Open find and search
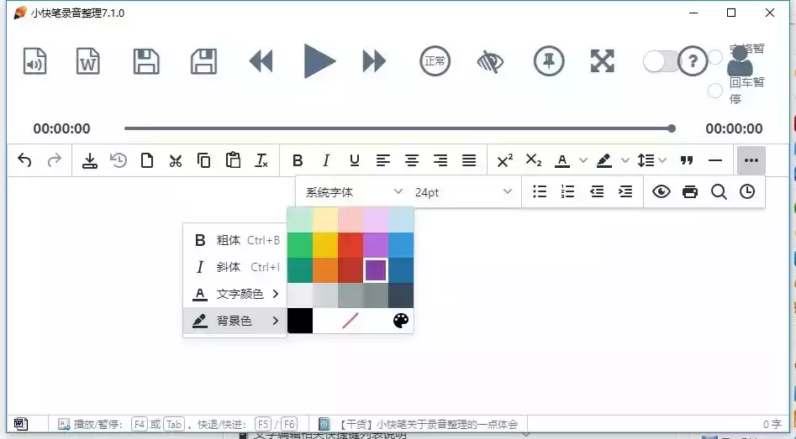796x439 pixels. (719, 191)
